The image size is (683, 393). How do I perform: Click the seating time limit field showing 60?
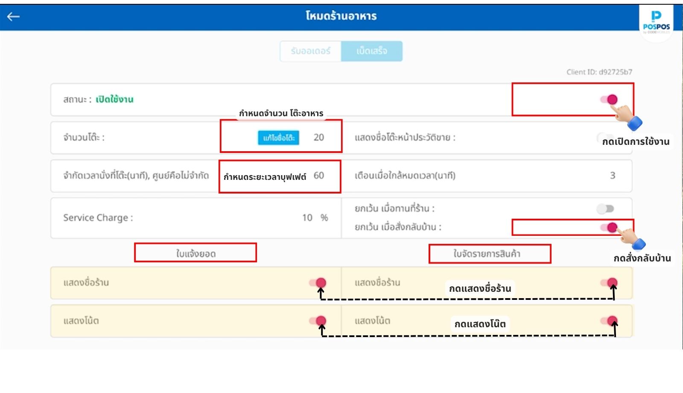(318, 176)
